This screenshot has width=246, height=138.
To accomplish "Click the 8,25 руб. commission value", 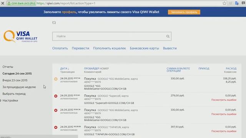I will pos(231,82).
